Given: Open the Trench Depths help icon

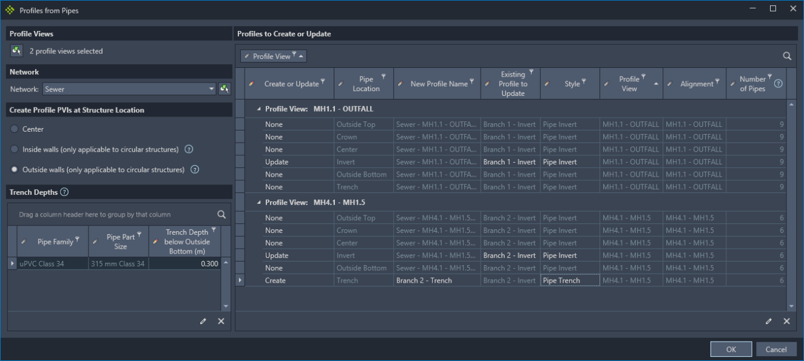Looking at the screenshot, I should [x=64, y=192].
